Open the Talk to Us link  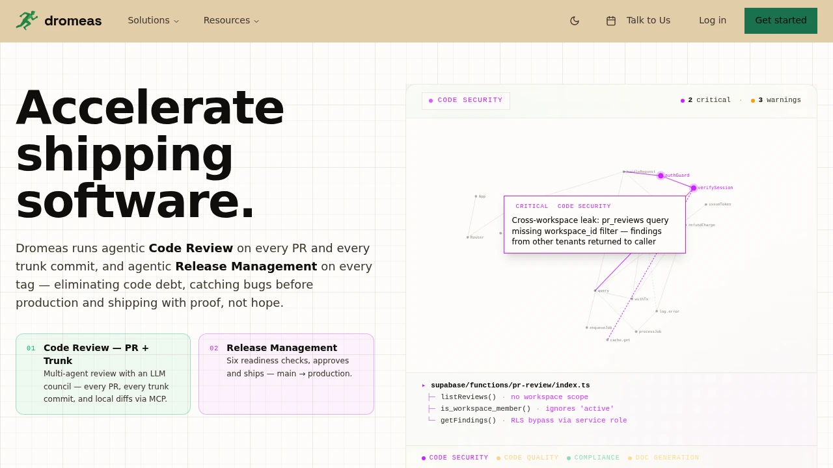point(638,21)
